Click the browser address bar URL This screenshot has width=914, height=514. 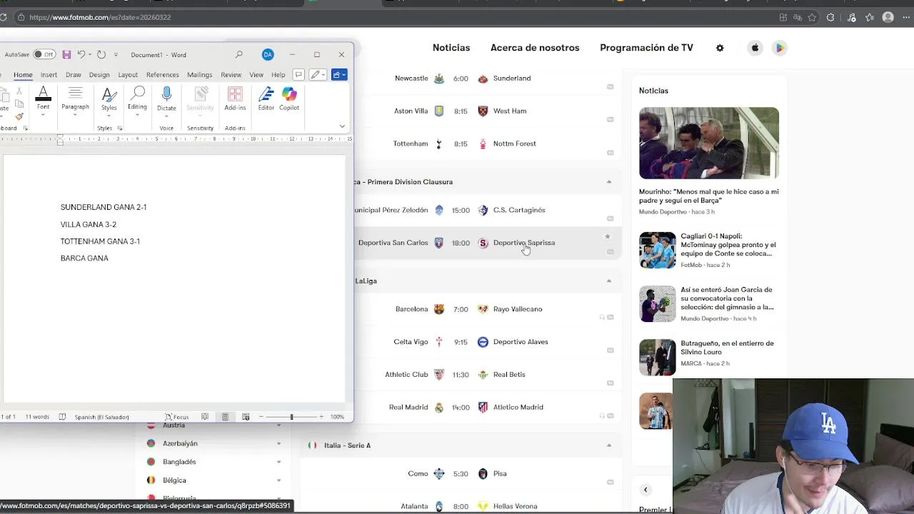pos(100,17)
